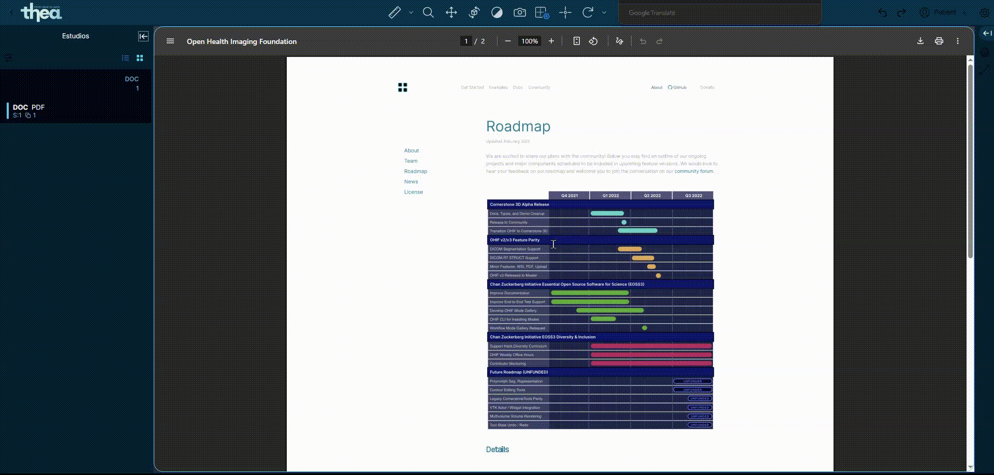This screenshot has width=994, height=475.
Task: Toggle the invert contrast tool
Action: tap(497, 12)
